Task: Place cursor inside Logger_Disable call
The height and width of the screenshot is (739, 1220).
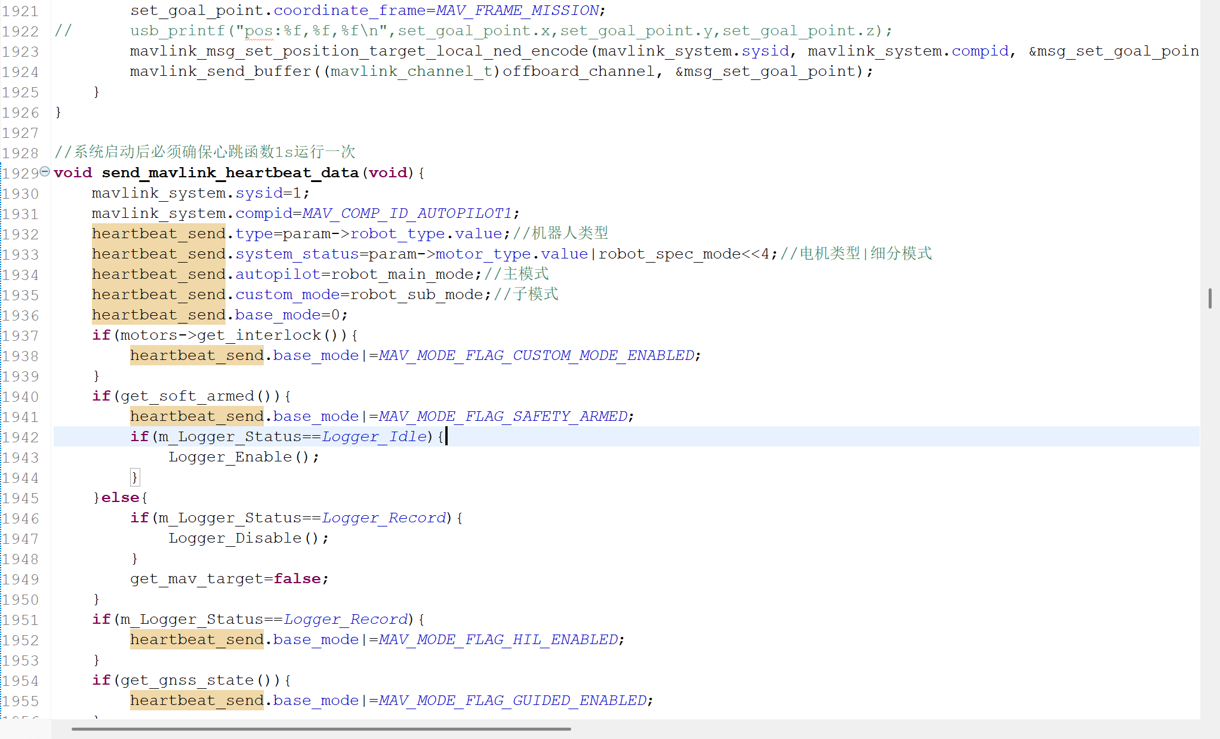Action: [236, 538]
